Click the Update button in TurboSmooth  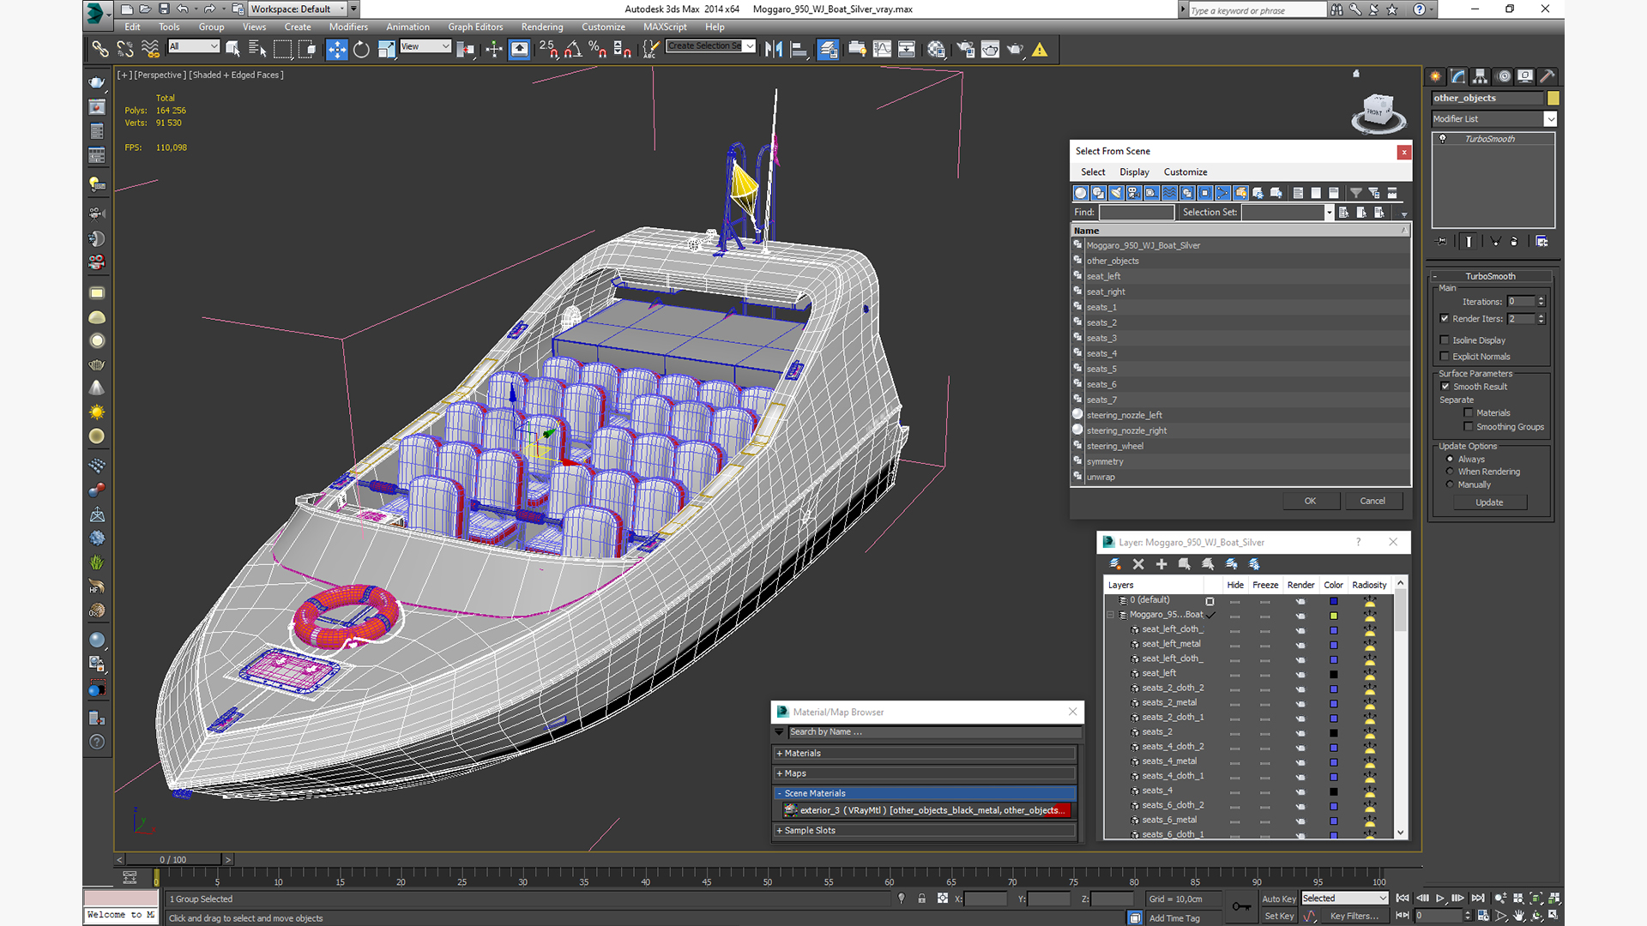(x=1489, y=502)
